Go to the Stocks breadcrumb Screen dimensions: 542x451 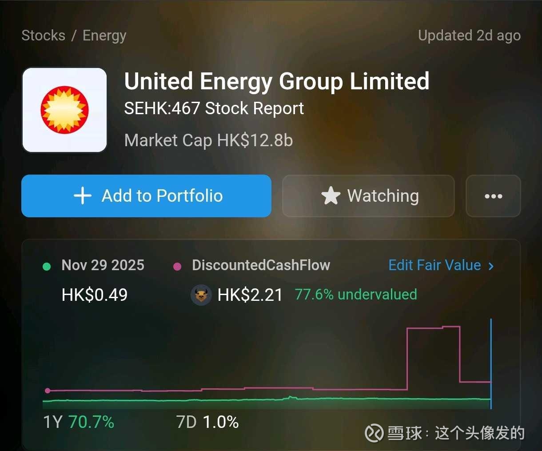43,36
